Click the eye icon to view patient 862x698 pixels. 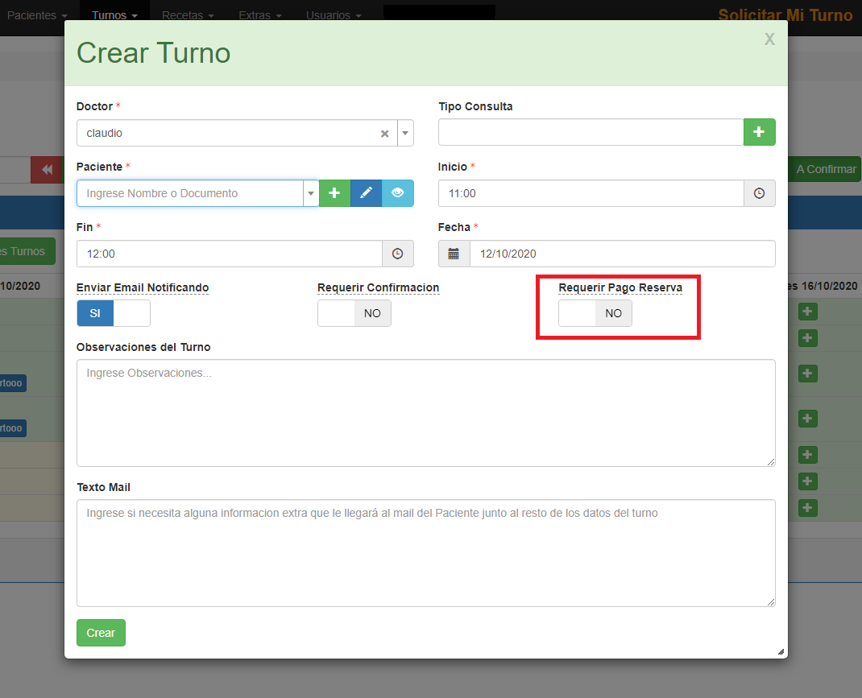397,193
